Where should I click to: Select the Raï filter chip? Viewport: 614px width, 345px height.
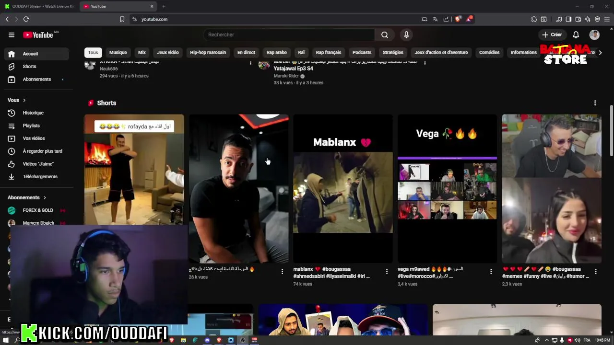301,52
